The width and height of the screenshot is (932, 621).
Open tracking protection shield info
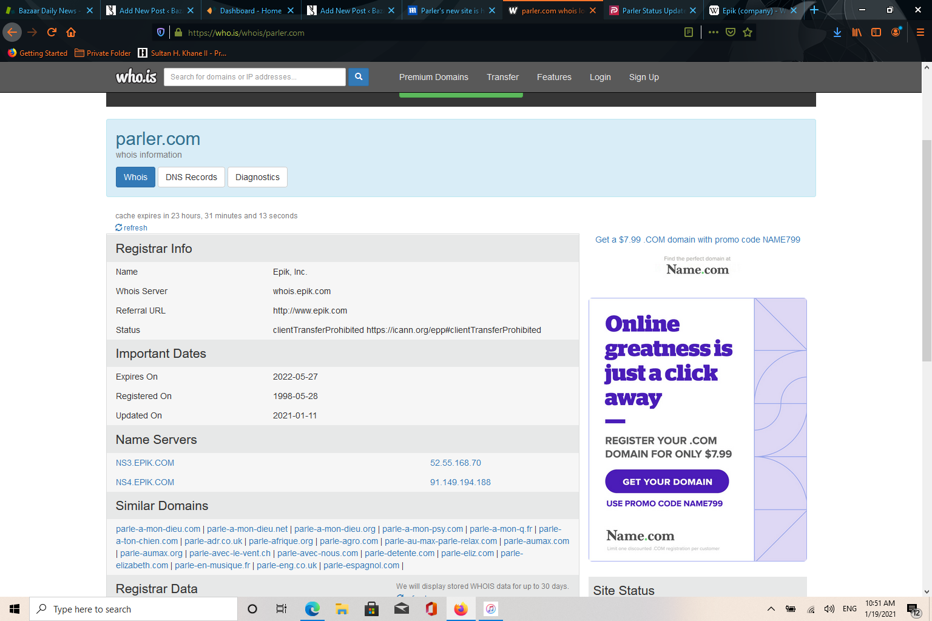[x=160, y=33]
